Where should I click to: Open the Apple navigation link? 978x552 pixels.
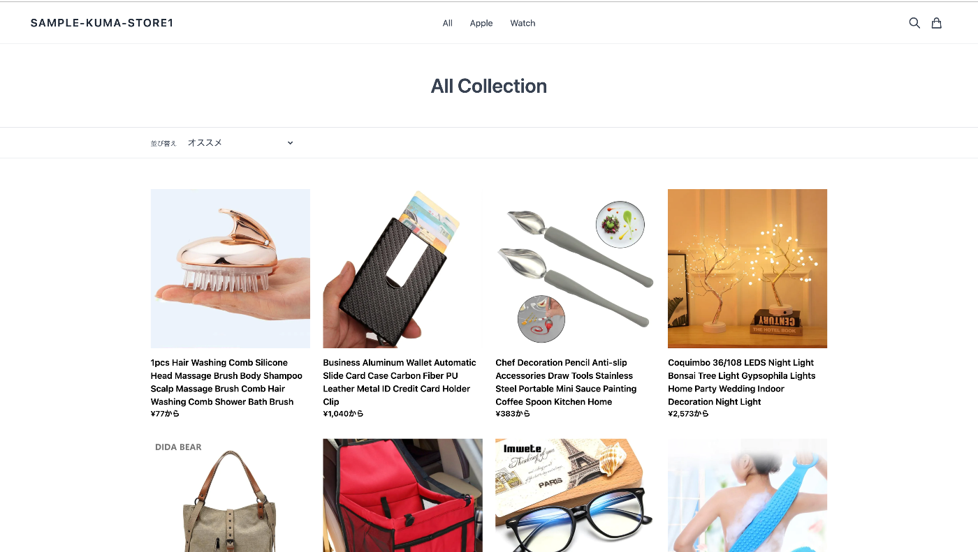[x=481, y=23]
